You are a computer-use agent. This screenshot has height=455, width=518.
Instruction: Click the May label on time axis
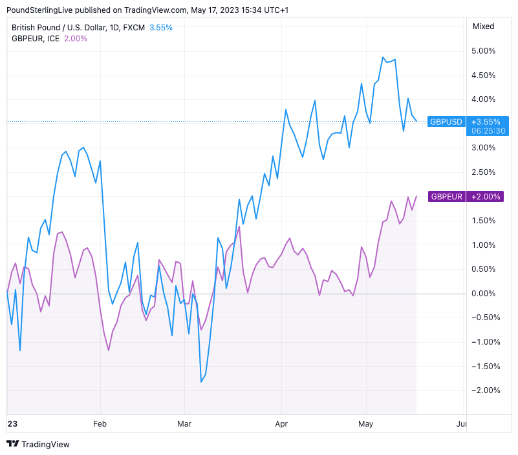(x=366, y=424)
